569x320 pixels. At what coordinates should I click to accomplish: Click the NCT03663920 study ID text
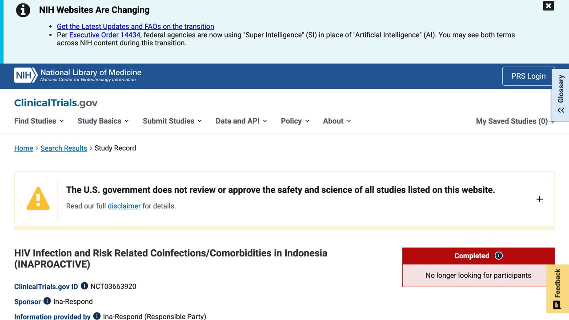click(113, 286)
